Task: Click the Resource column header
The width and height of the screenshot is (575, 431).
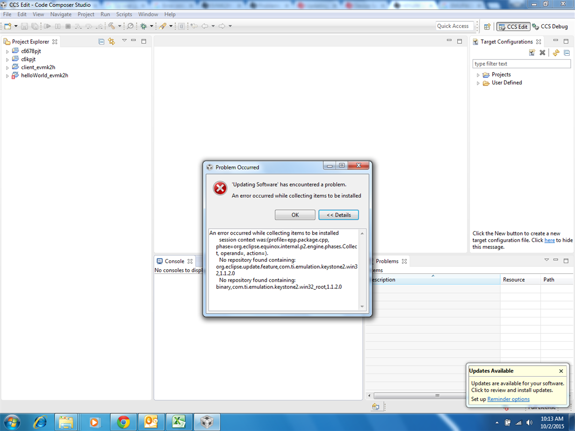Action: (x=520, y=280)
